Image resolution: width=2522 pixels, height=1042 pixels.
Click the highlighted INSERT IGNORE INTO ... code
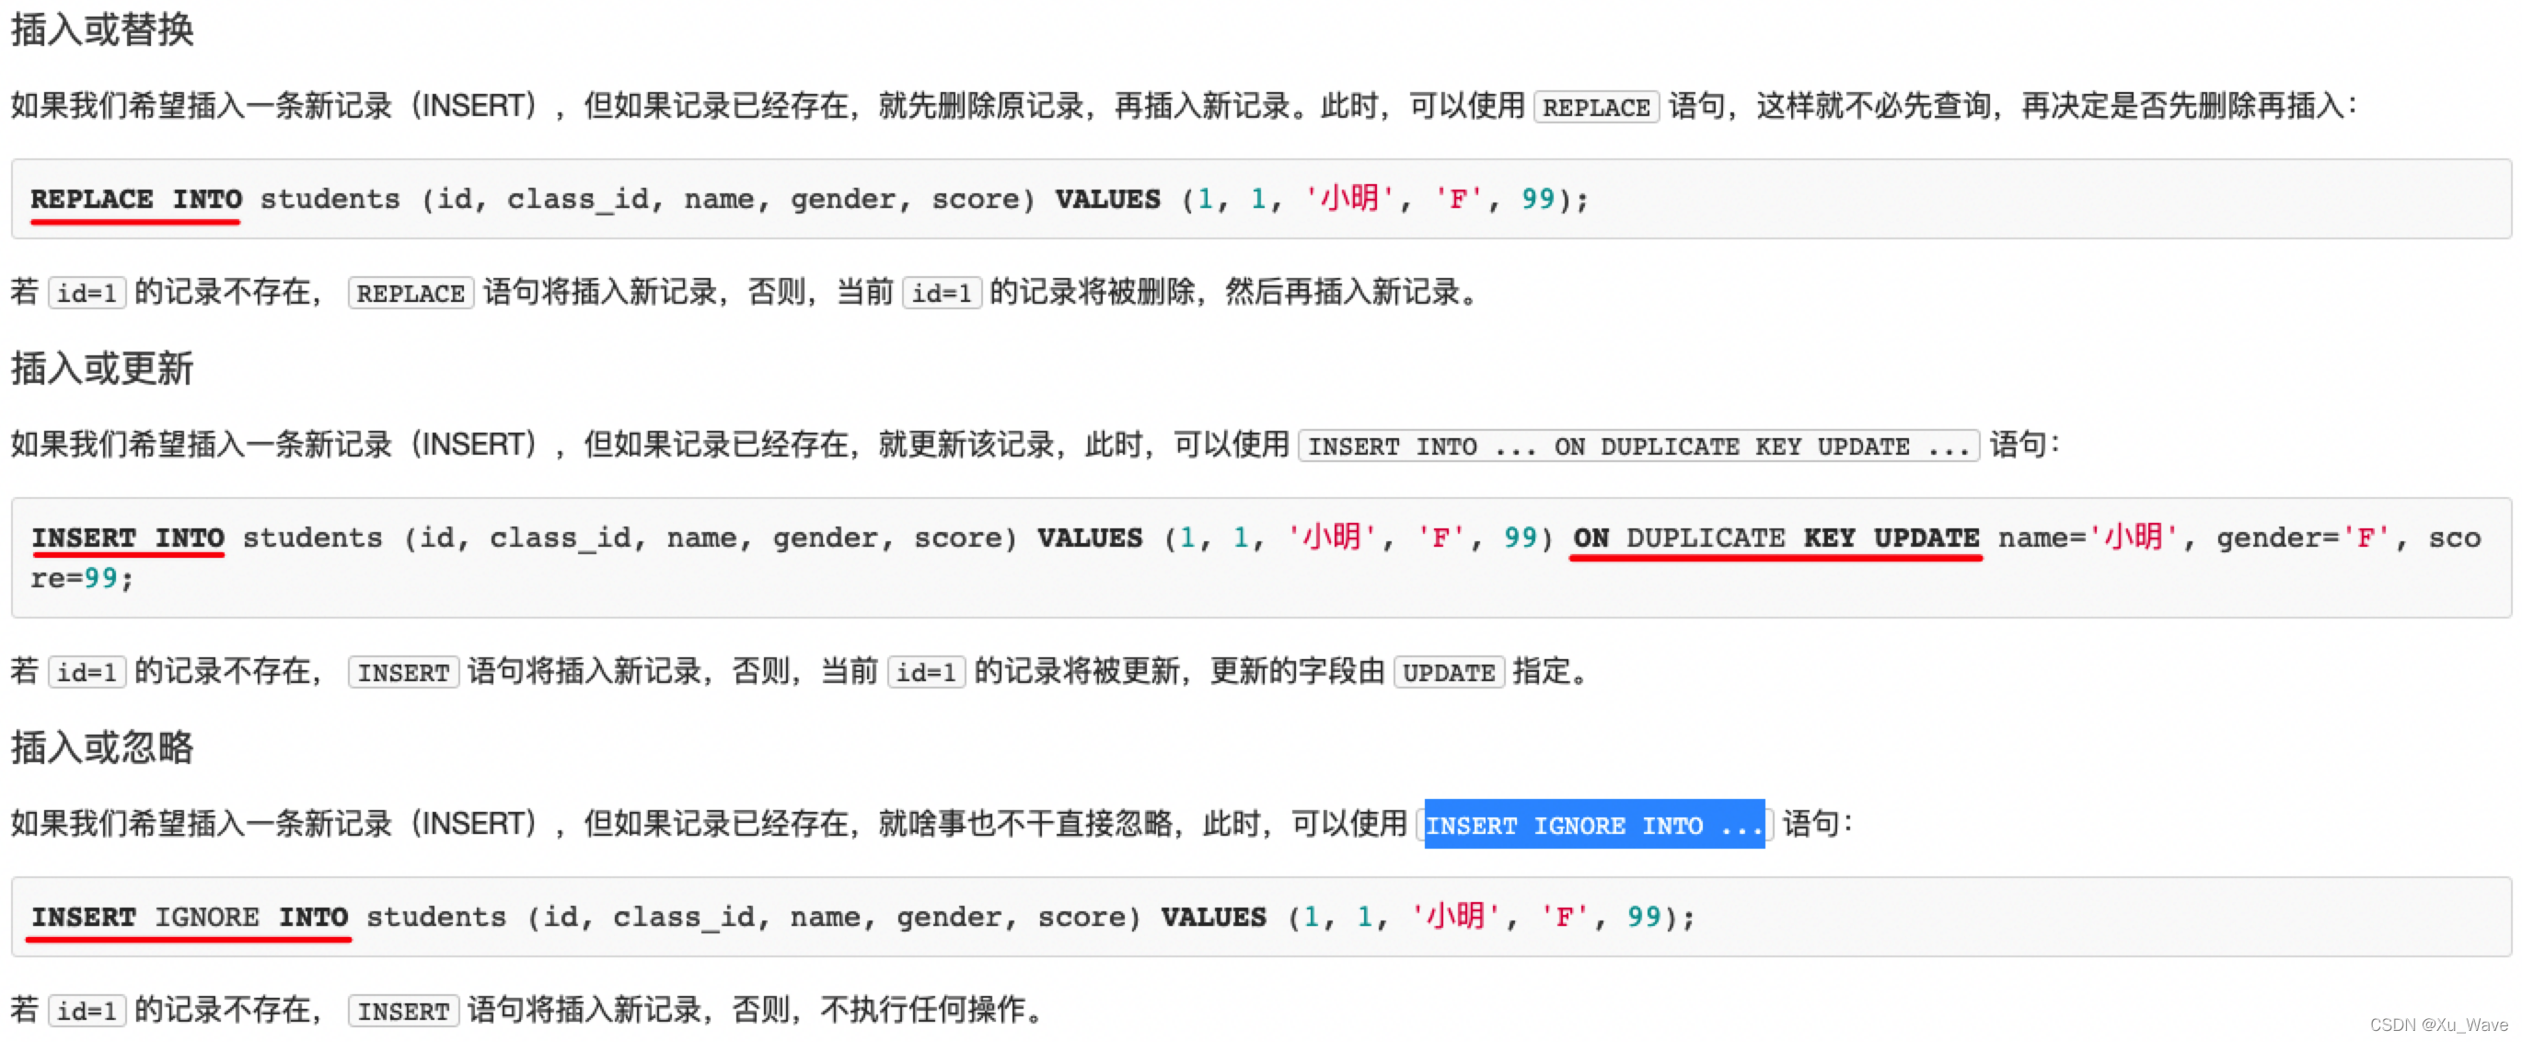[1594, 825]
